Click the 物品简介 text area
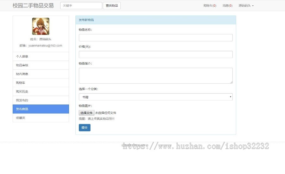This screenshot has width=285, height=174. point(156,76)
